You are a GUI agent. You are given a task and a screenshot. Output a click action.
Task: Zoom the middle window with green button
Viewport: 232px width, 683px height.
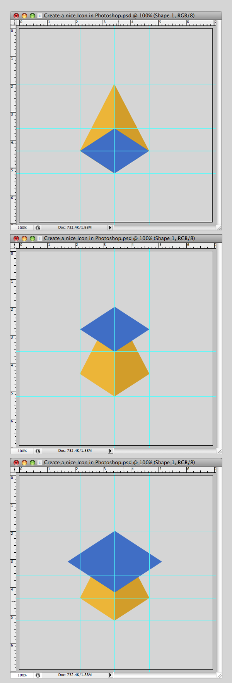pyautogui.click(x=32, y=239)
